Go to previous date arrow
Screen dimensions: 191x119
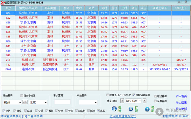click(122, 101)
